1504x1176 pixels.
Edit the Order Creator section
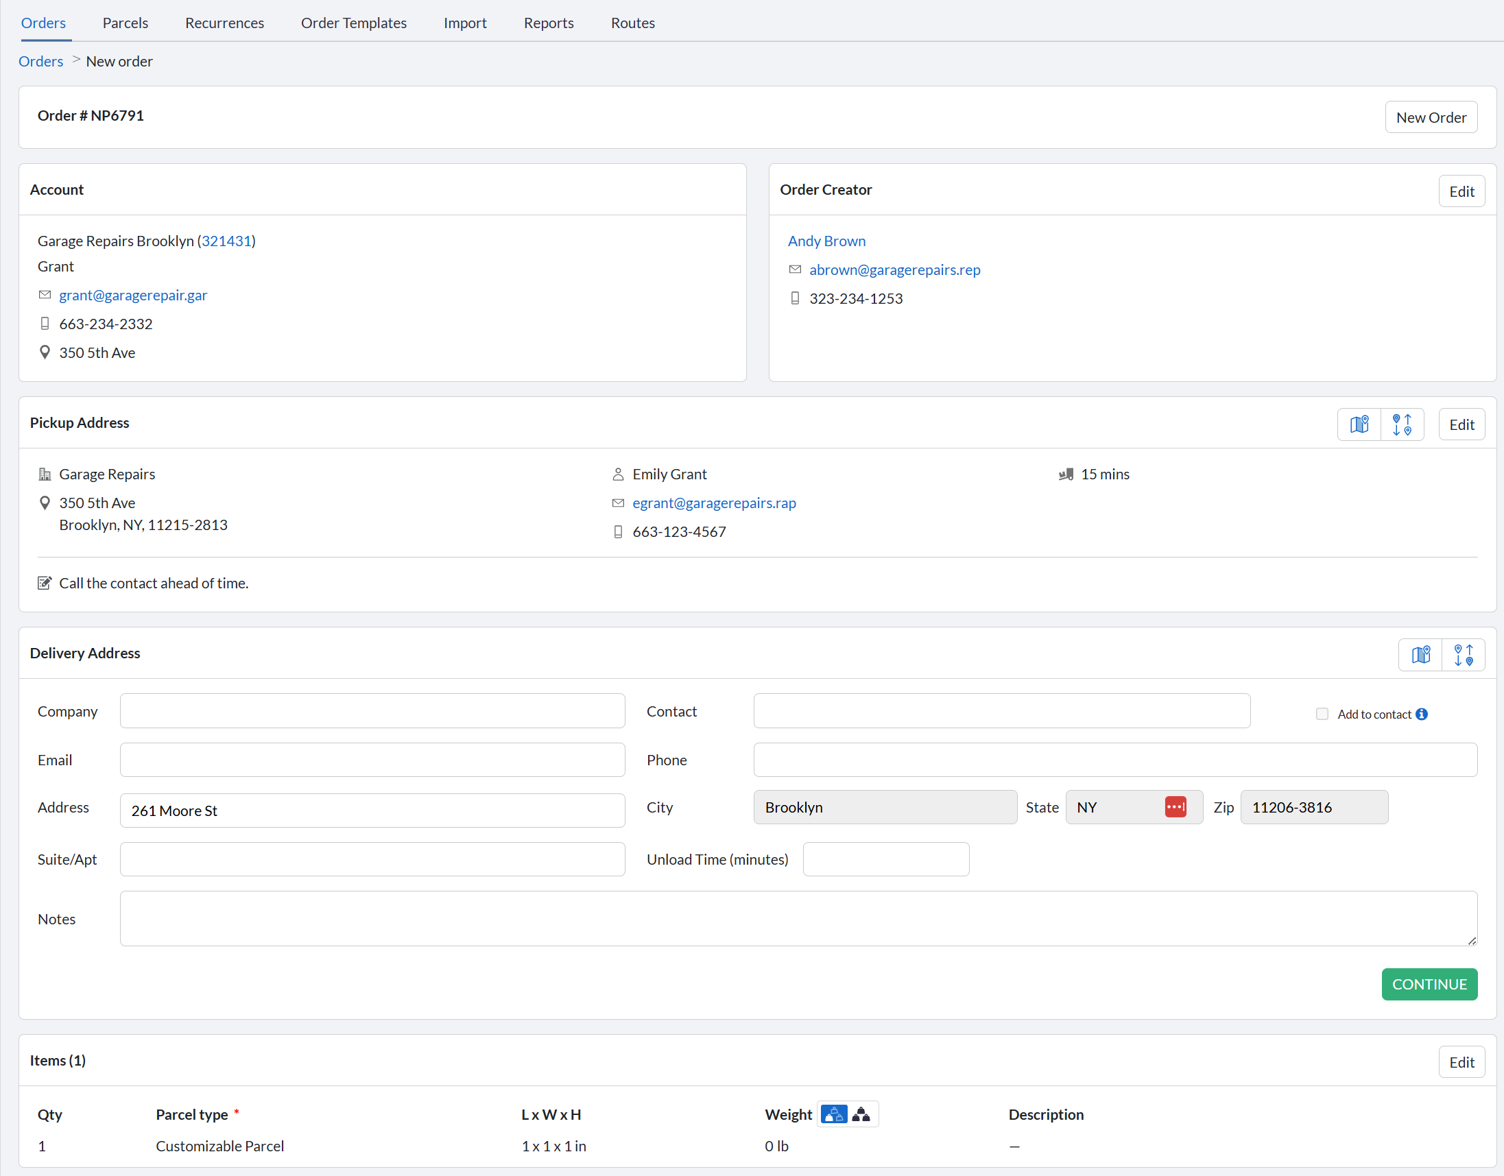(1461, 191)
